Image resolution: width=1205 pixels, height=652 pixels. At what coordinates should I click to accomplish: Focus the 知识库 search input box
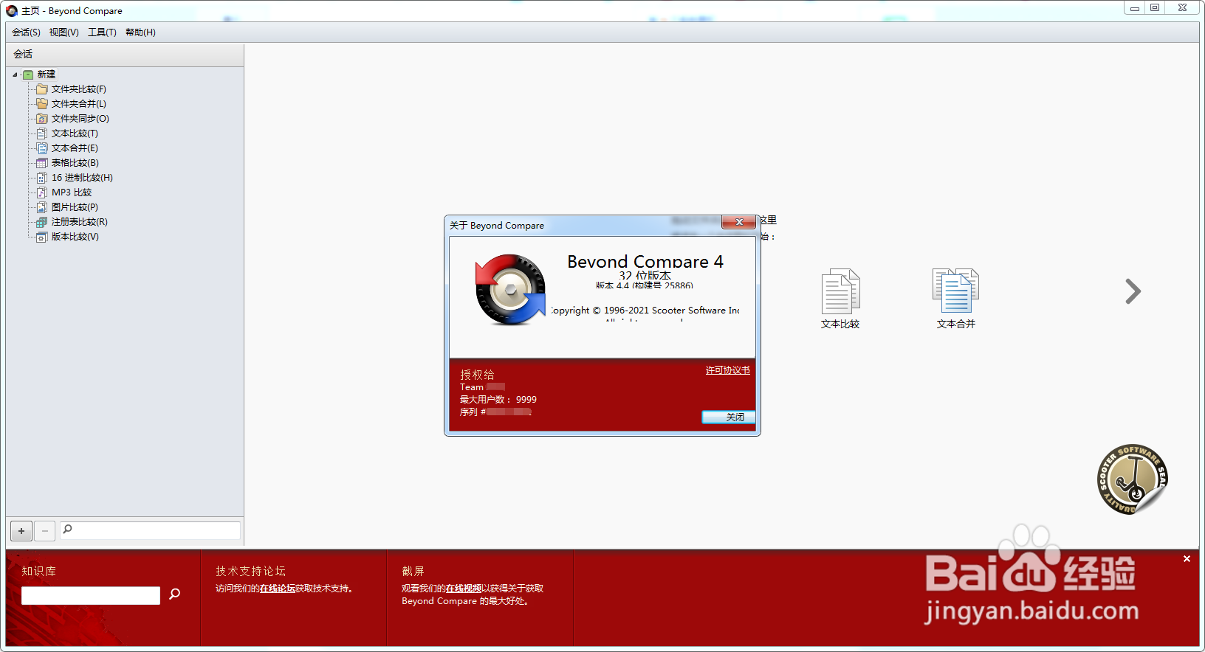click(x=91, y=595)
